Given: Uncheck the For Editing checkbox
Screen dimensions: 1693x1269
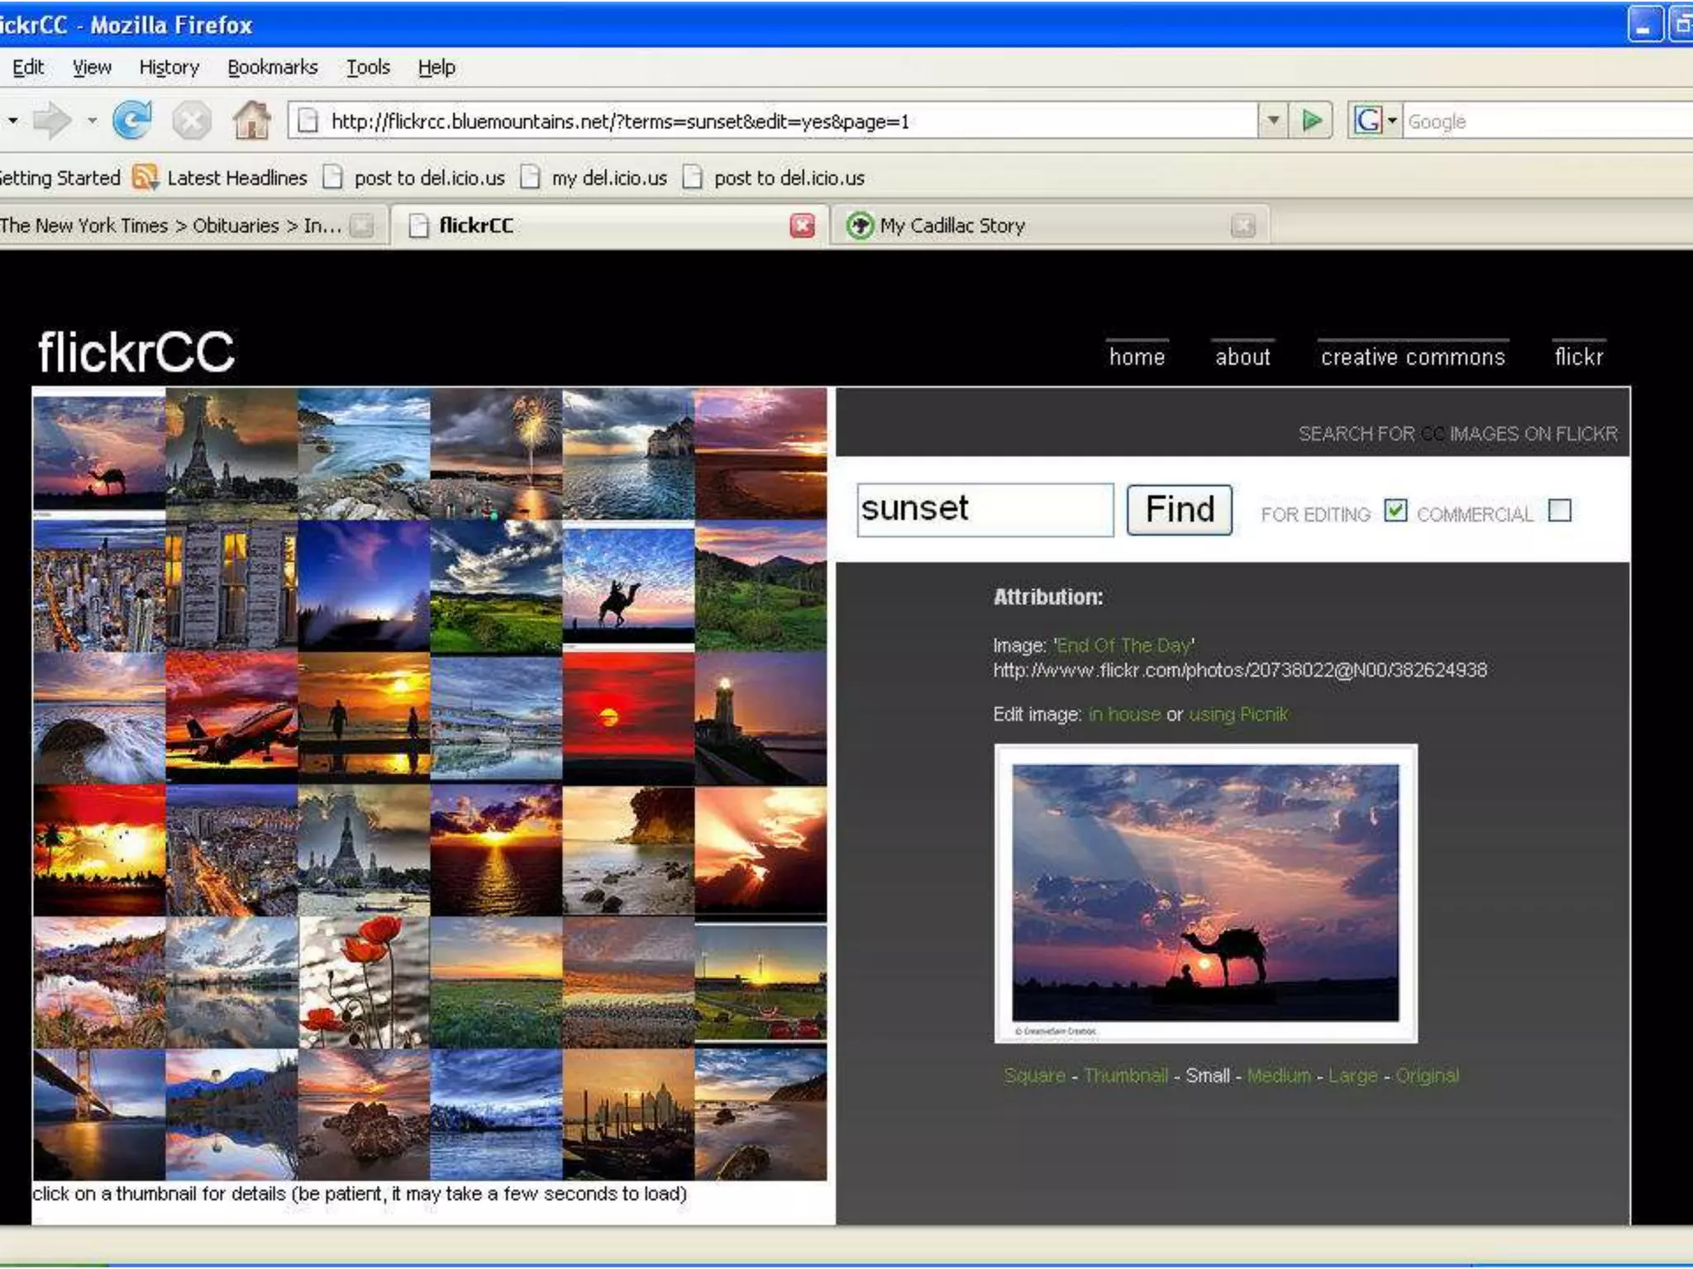Looking at the screenshot, I should pos(1395,511).
